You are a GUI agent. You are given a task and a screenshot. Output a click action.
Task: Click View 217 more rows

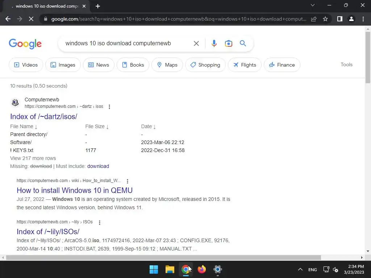coord(33,158)
